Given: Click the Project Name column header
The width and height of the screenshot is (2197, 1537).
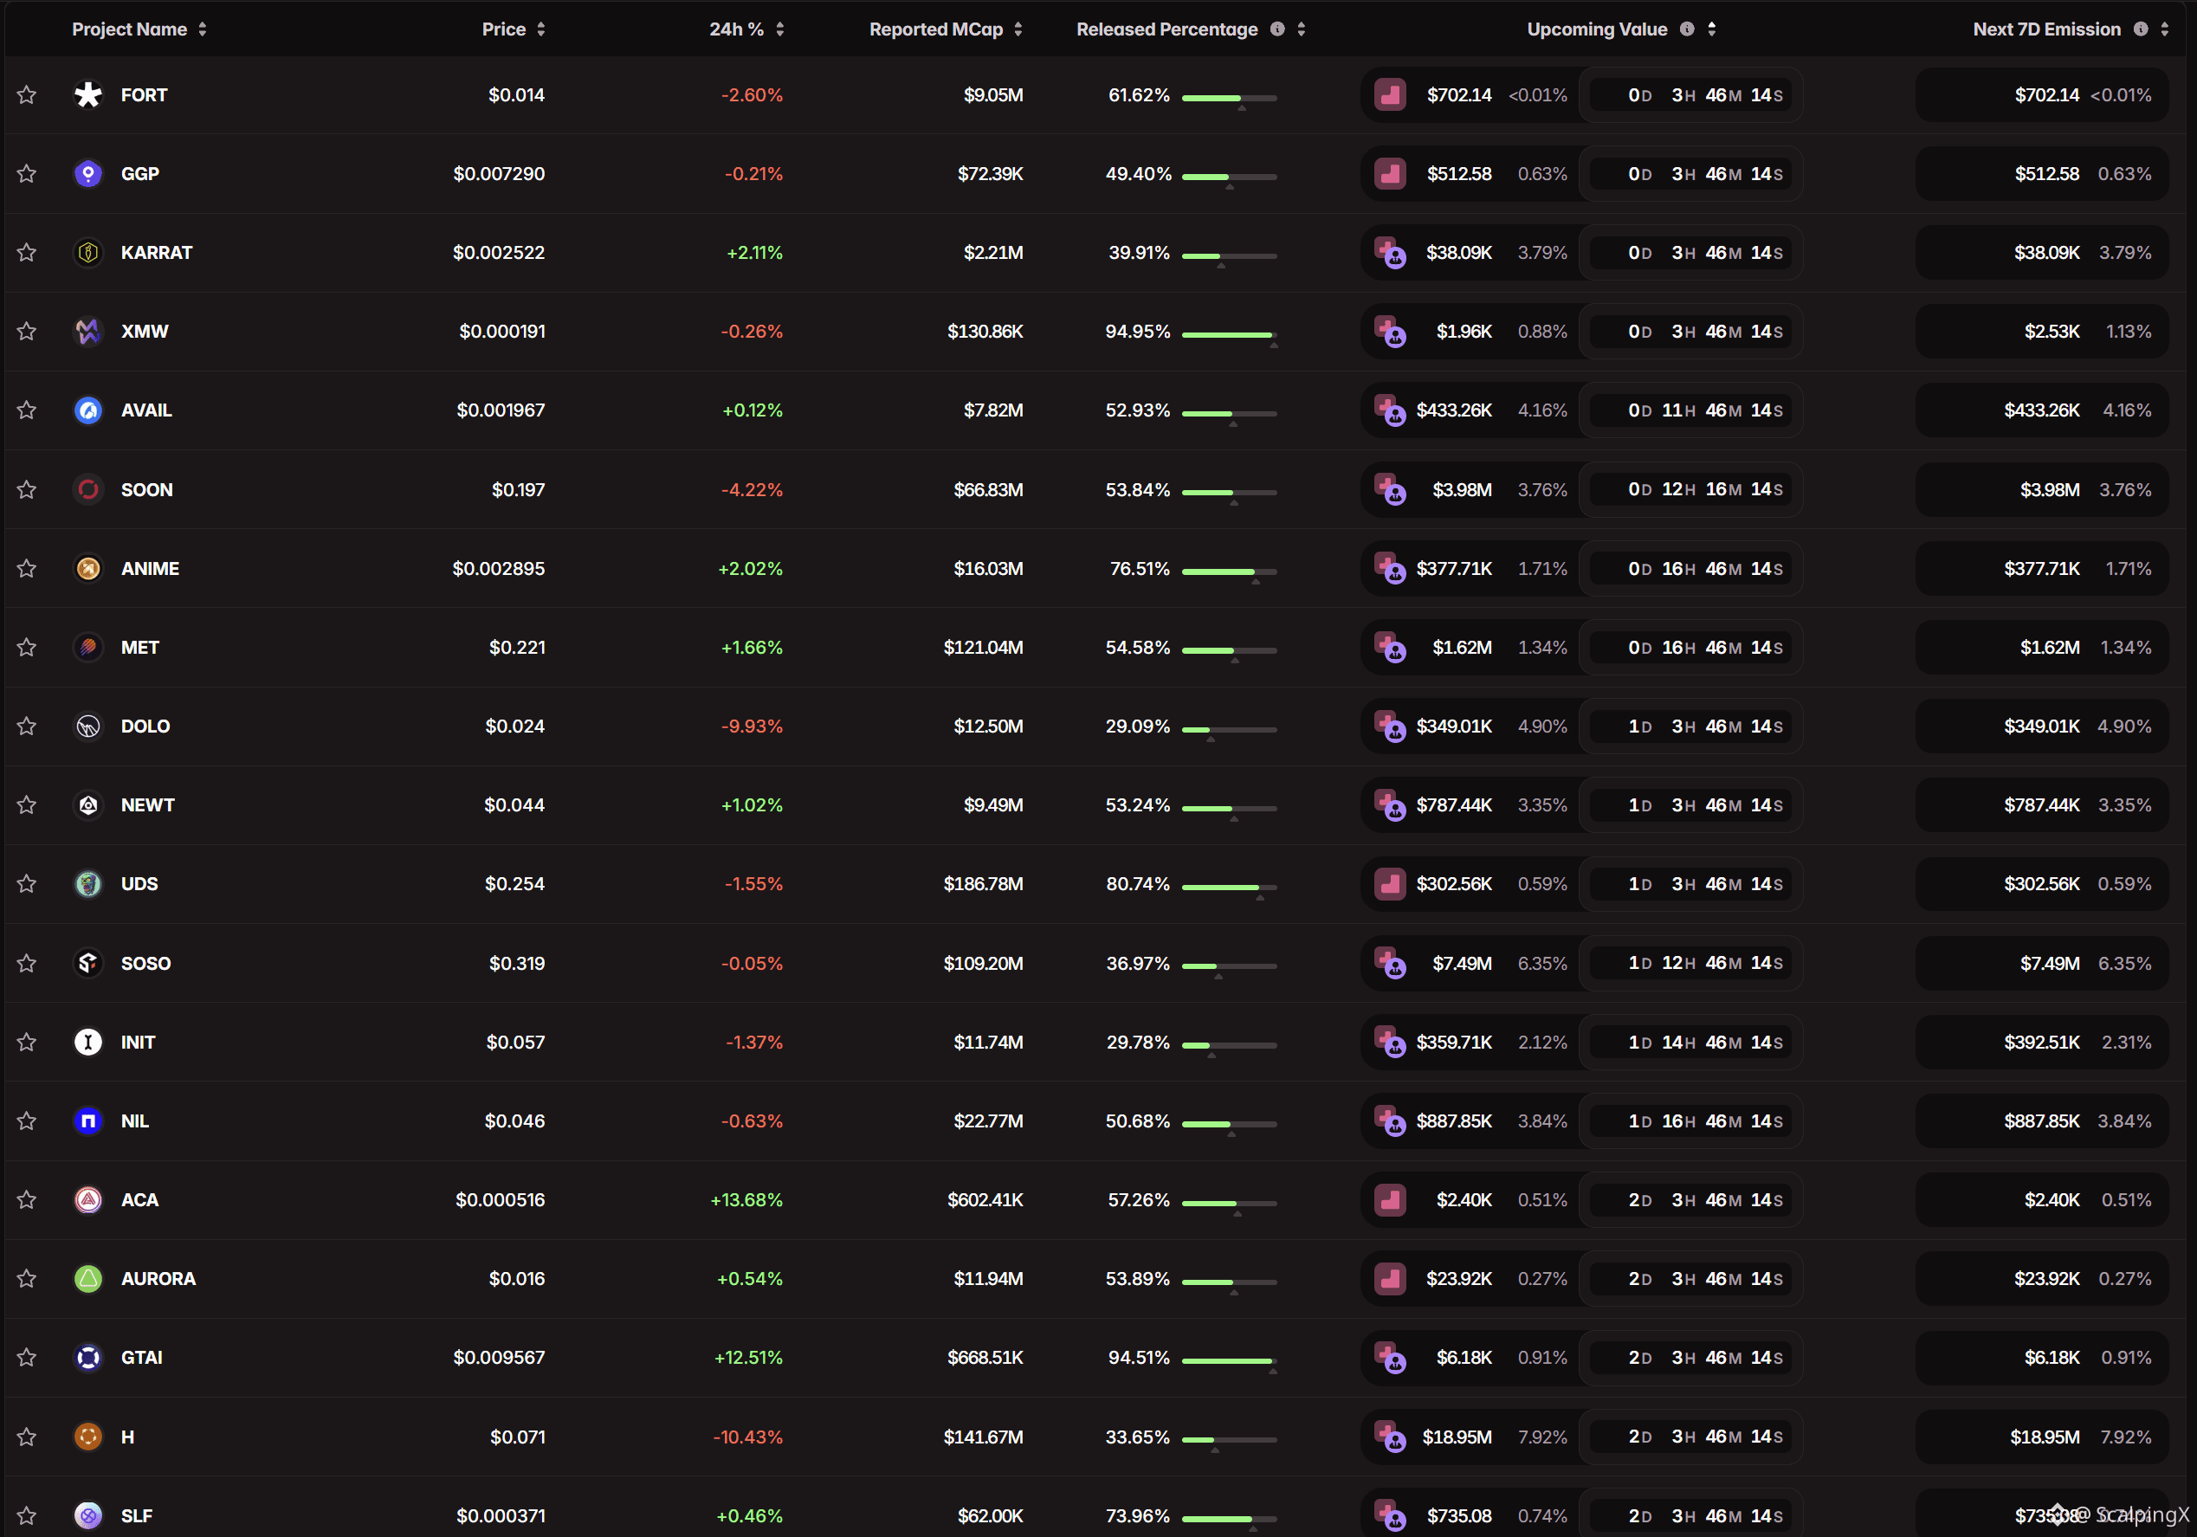Looking at the screenshot, I should (129, 29).
